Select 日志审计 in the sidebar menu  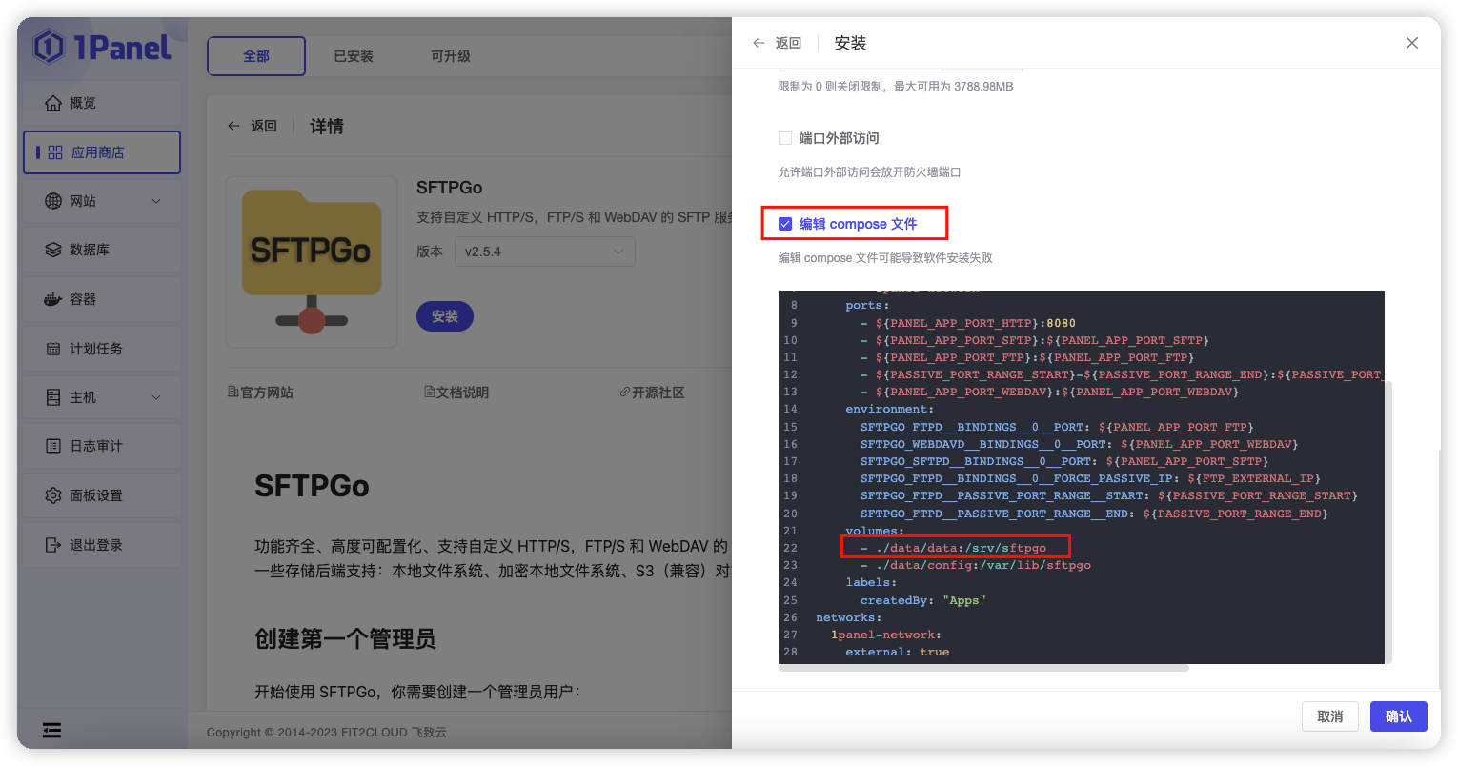pyautogui.click(x=102, y=446)
